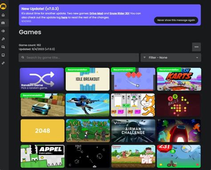Launch the Smash Karts game

point(179,79)
